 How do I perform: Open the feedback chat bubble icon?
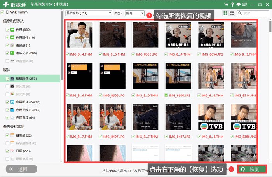tap(239, 4)
